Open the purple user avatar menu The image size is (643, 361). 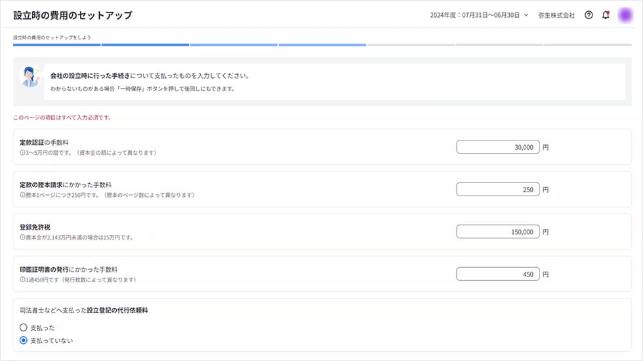pos(625,15)
